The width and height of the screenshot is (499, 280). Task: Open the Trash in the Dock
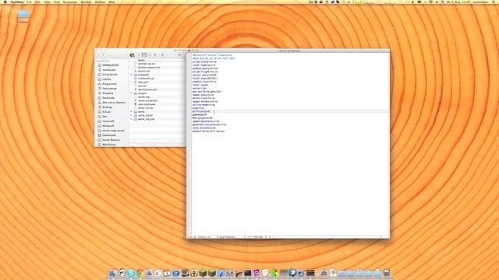pos(387,273)
